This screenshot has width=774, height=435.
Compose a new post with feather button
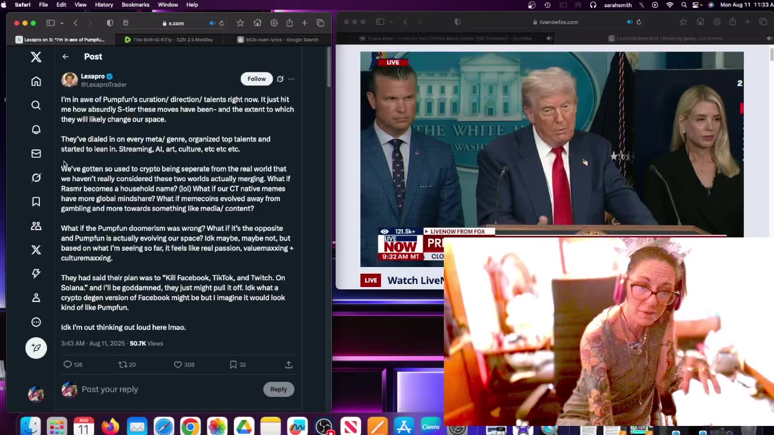(36, 348)
